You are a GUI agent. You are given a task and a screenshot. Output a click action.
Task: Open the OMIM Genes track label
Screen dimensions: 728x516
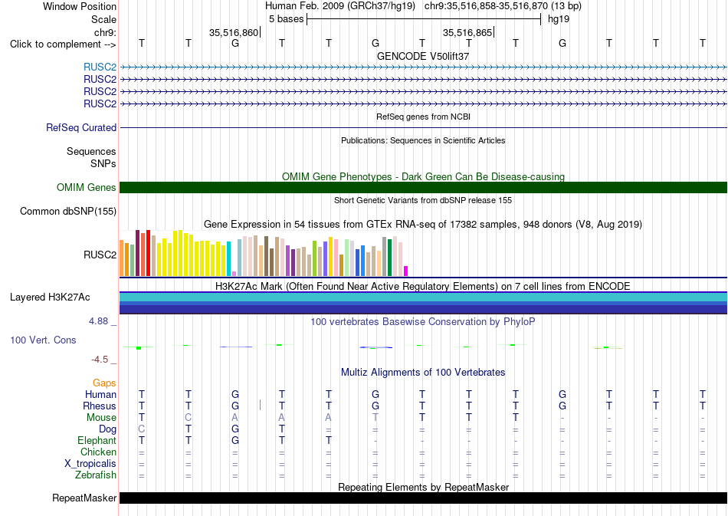pyautogui.click(x=87, y=188)
